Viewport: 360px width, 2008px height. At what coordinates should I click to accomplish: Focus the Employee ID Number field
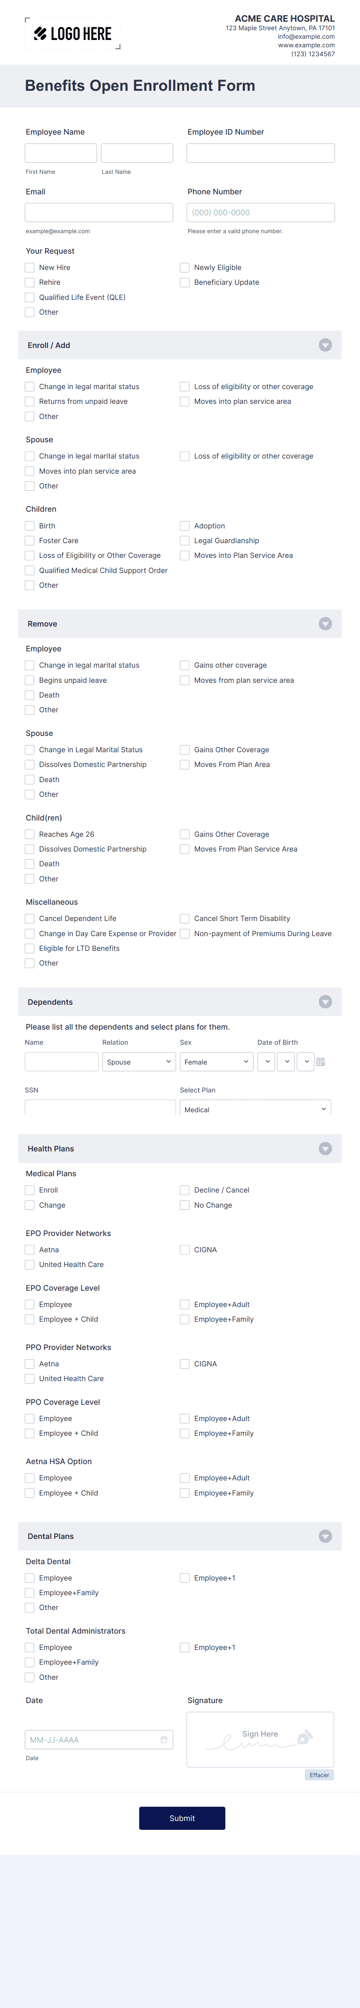[261, 153]
